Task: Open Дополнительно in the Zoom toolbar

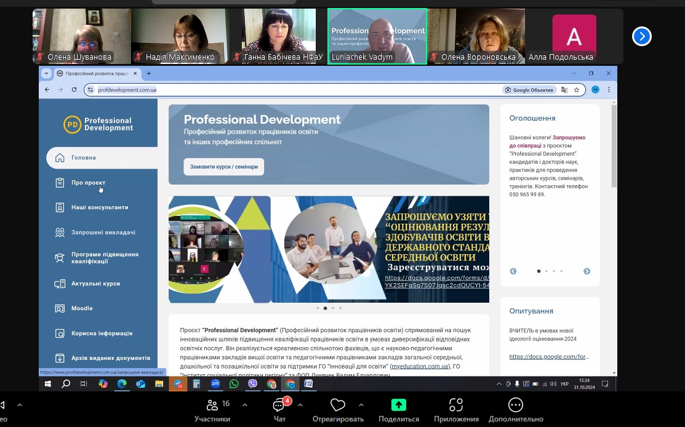Action: (516, 410)
